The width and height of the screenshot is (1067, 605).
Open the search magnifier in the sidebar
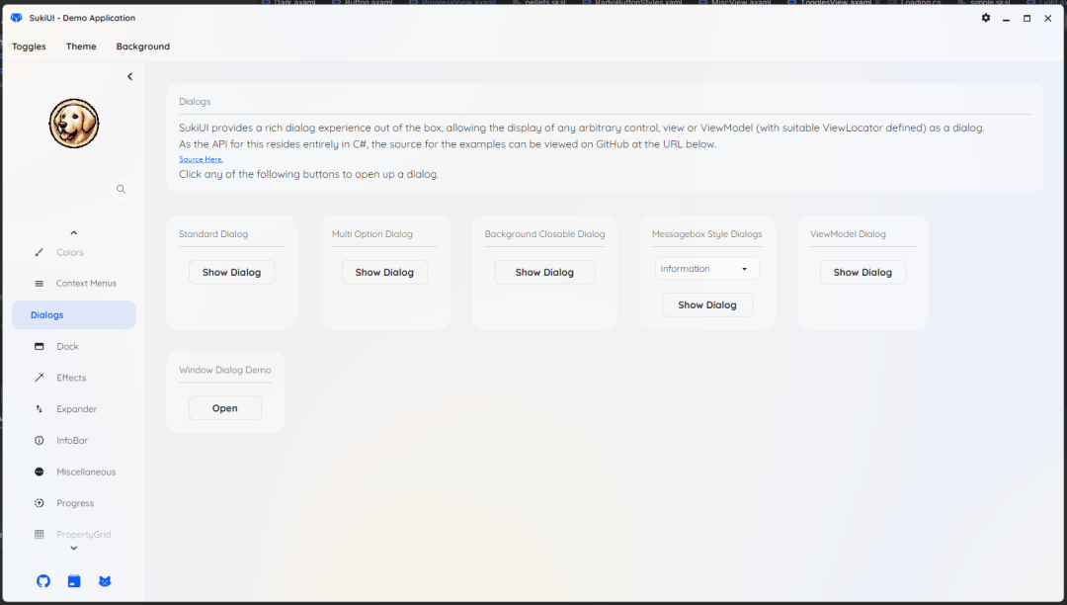(x=122, y=189)
